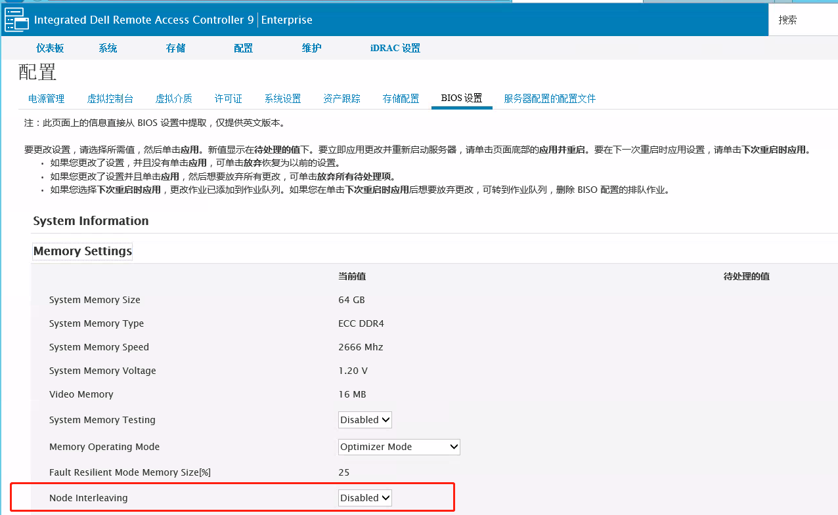
Task: Select the BIOS 设置 tab
Action: 461,98
